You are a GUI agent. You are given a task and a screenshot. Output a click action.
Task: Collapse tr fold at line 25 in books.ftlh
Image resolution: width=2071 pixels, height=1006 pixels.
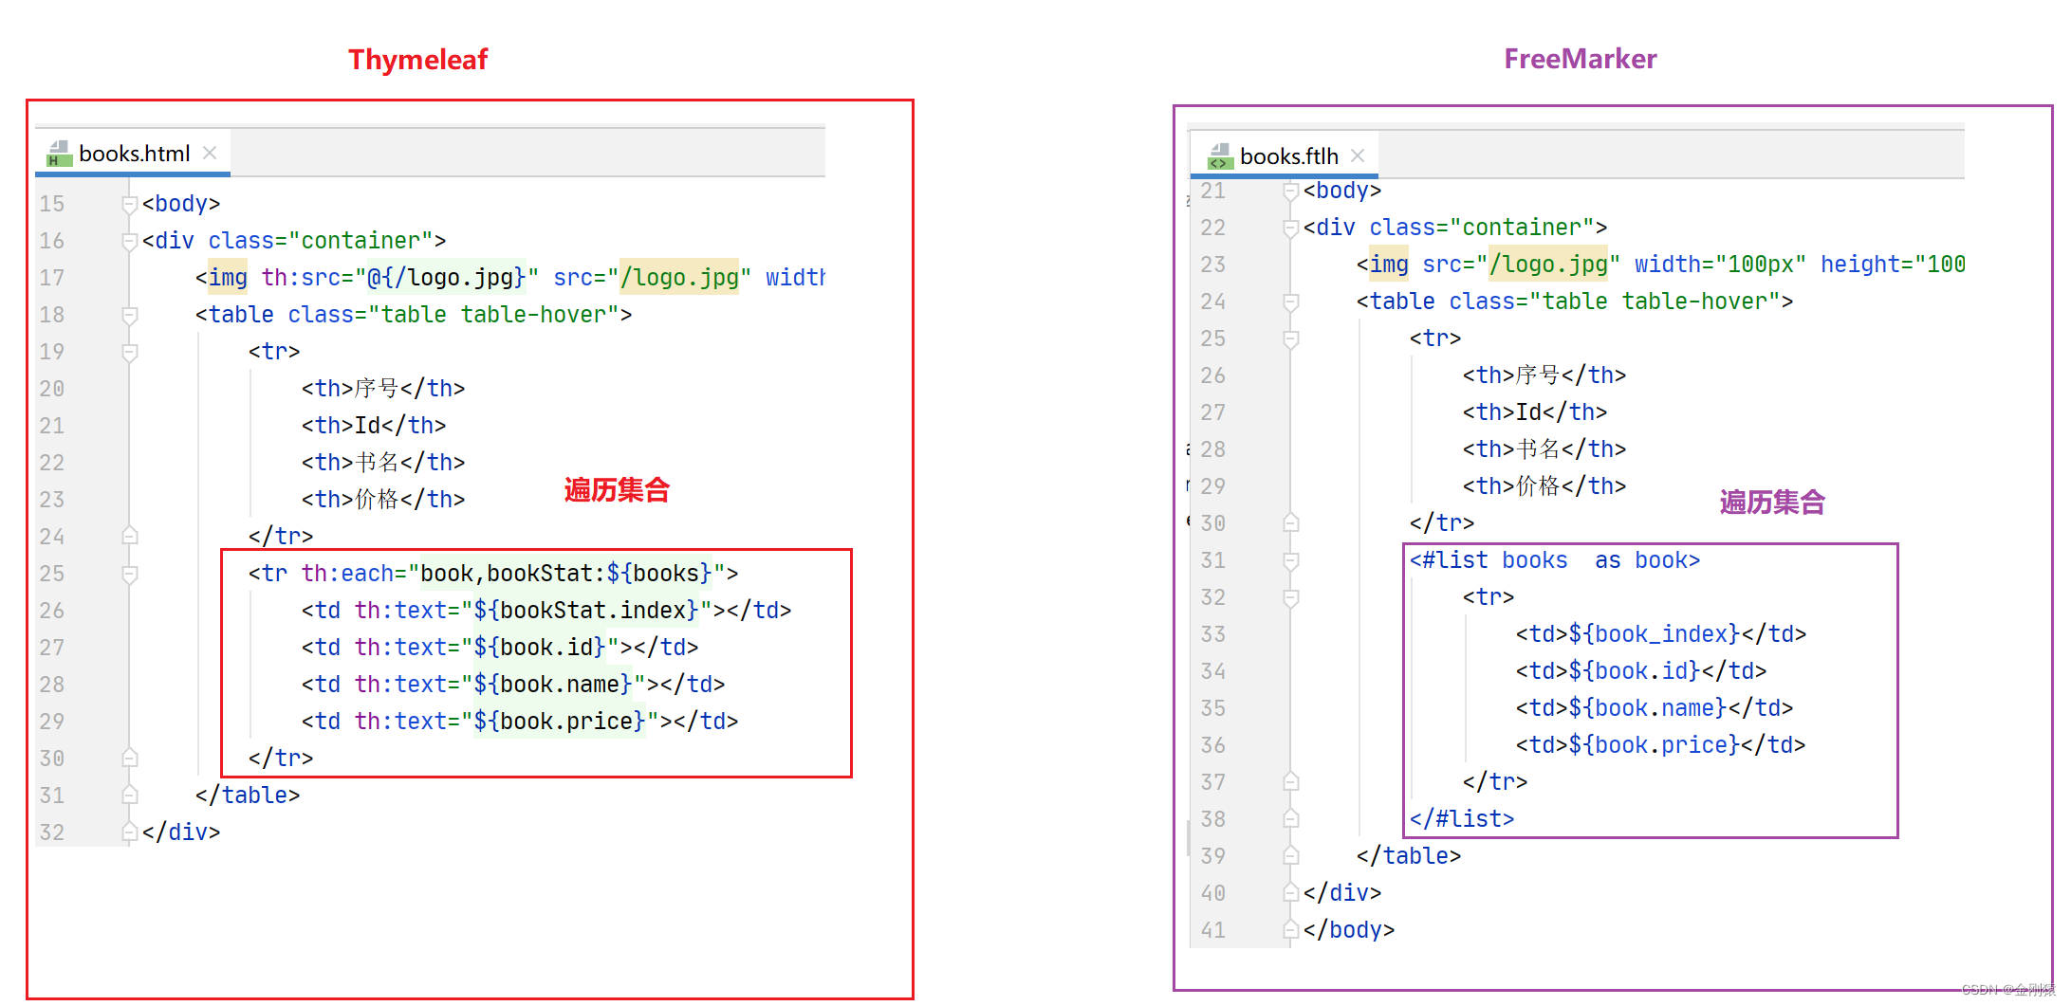pos(1290,338)
